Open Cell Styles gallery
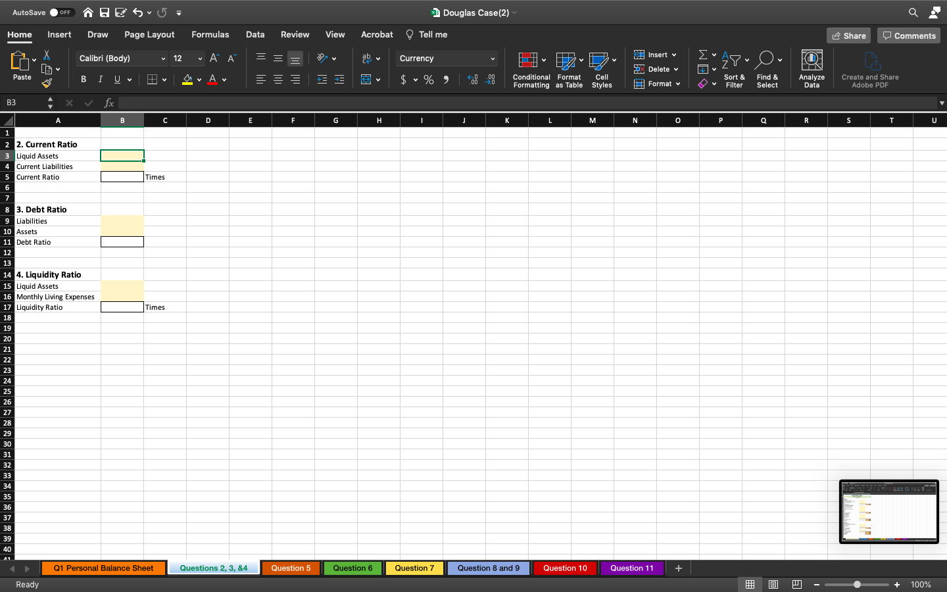This screenshot has height=592, width=947. [602, 70]
